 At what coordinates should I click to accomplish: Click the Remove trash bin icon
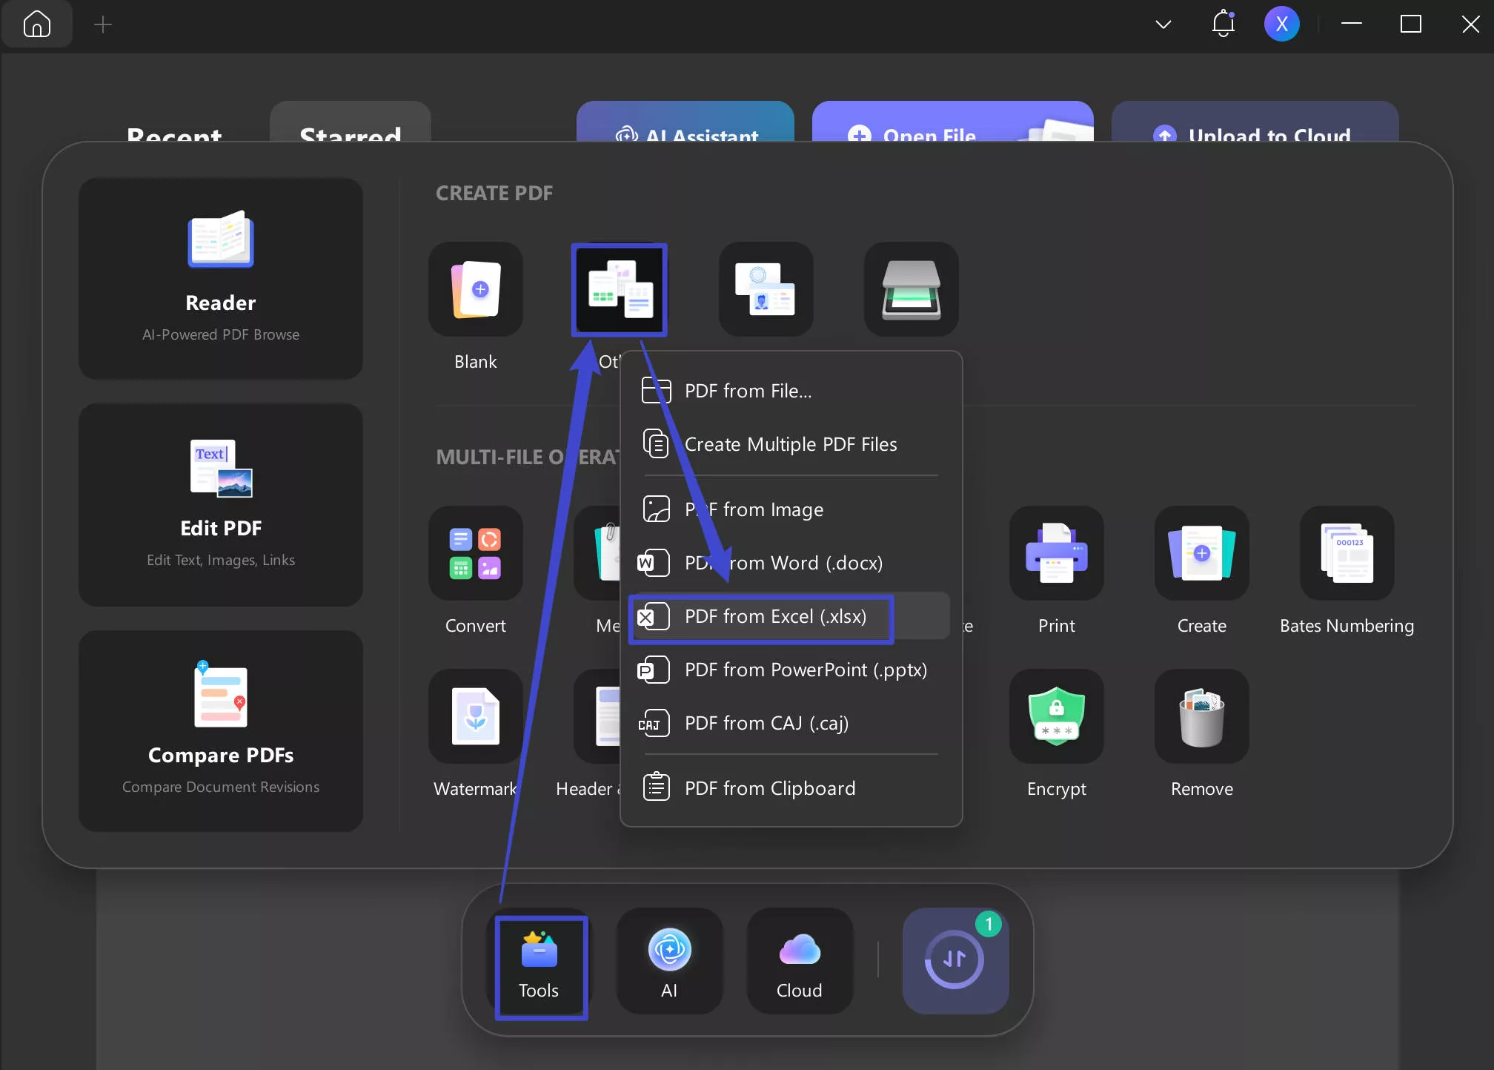point(1201,717)
